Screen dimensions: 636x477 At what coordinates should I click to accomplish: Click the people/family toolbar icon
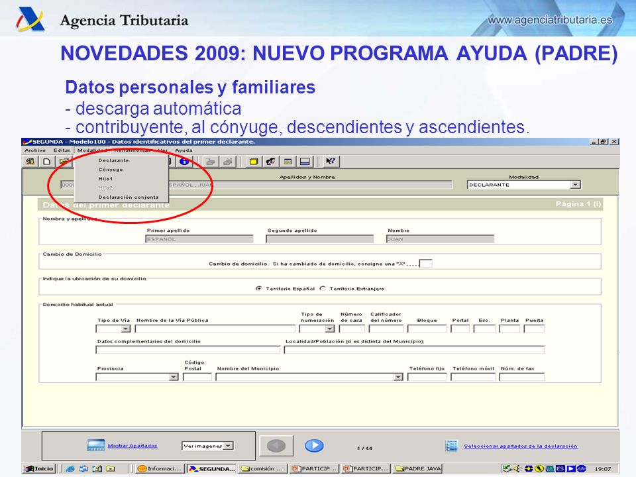[271, 162]
